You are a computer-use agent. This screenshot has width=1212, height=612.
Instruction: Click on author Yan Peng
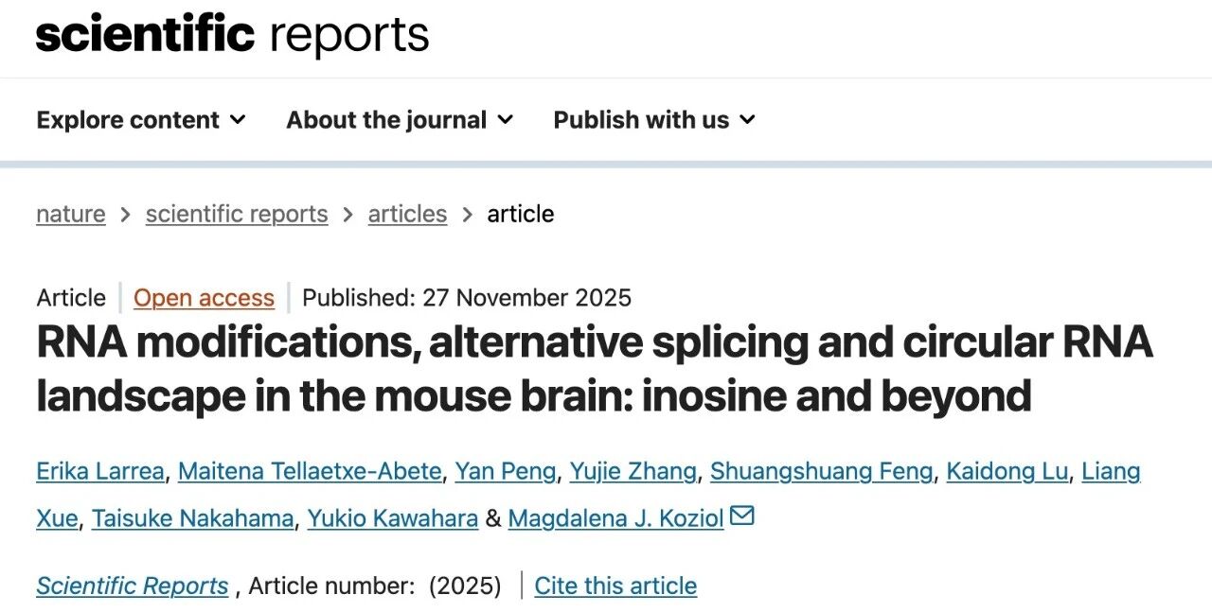click(x=505, y=471)
